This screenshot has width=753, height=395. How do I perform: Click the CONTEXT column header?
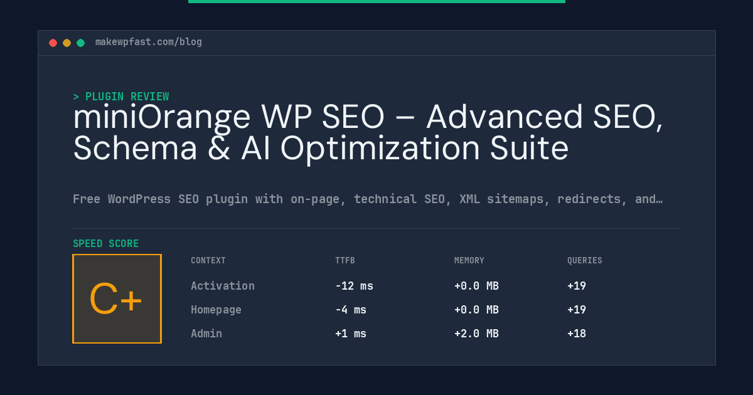pos(208,260)
